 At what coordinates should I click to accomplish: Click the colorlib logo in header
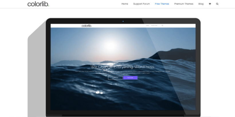click(38, 4)
